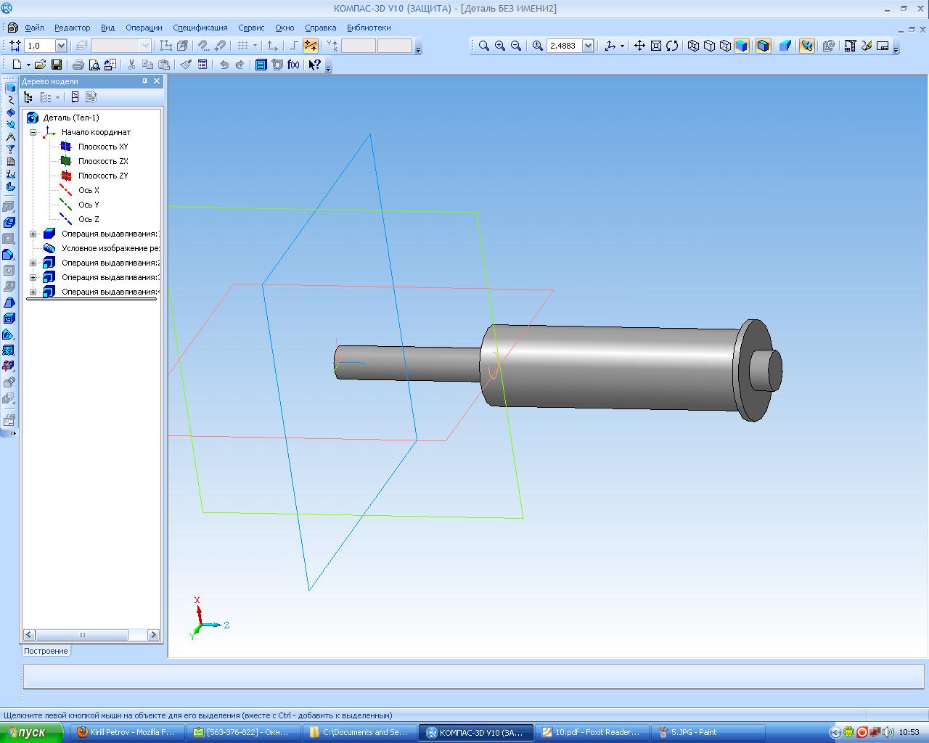Open the Библиотеки menu
Screen dimensions: 929x743
point(369,28)
